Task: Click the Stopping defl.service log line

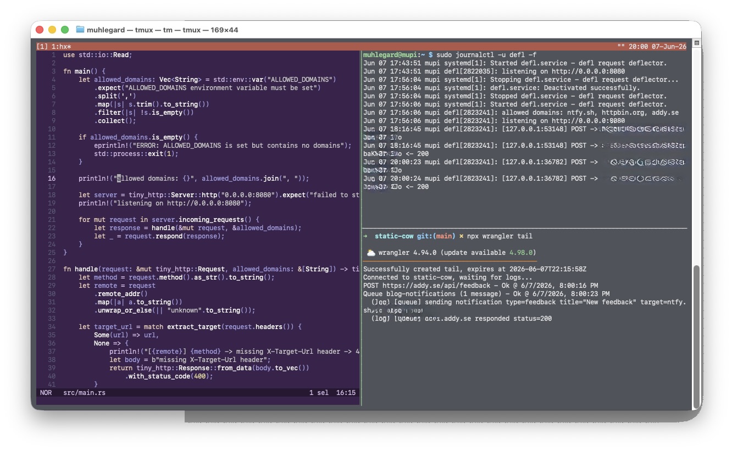Action: 521,80
